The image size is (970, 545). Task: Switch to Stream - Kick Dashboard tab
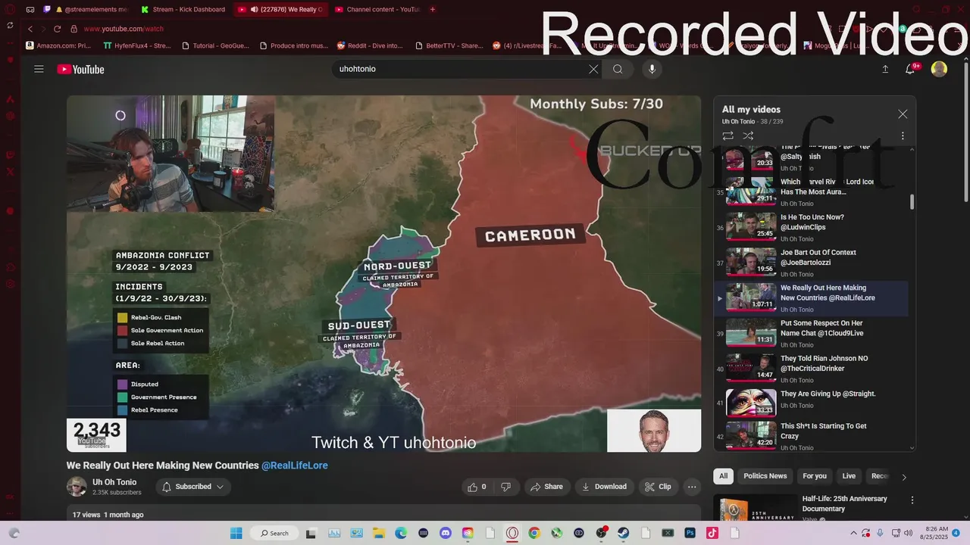click(x=183, y=9)
